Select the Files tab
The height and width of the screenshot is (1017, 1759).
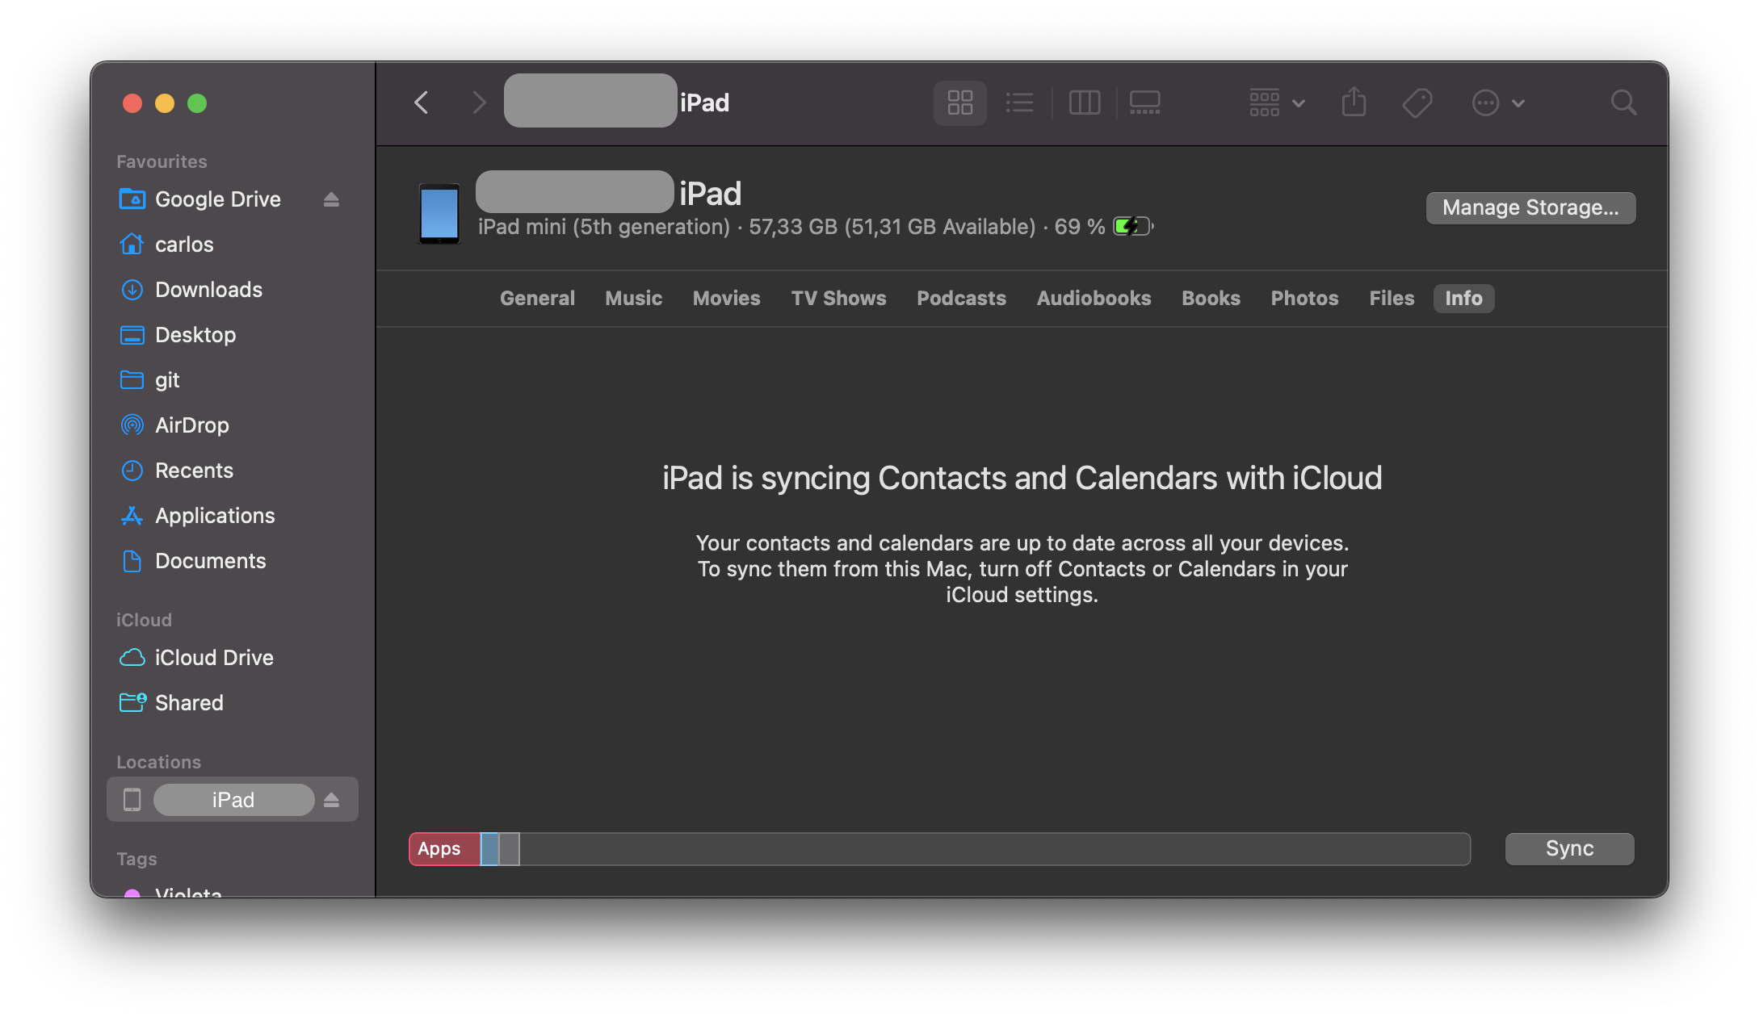[1391, 299]
